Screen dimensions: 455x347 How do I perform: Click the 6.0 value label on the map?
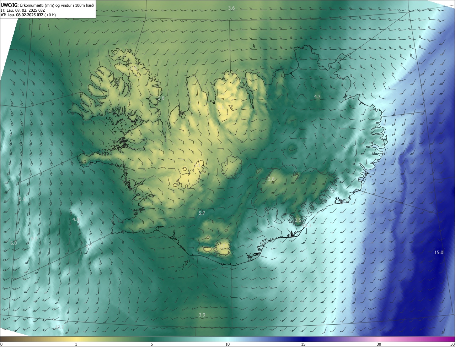14,243
